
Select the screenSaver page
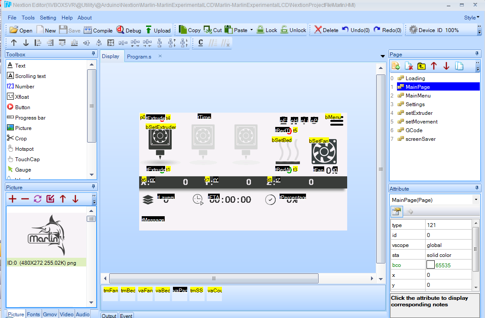point(420,139)
